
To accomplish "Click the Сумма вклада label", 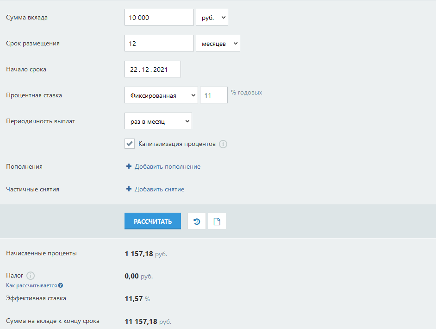I will pos(27,17).
